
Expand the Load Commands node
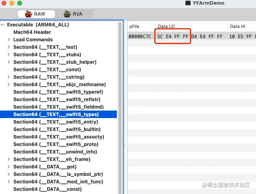click(9, 40)
